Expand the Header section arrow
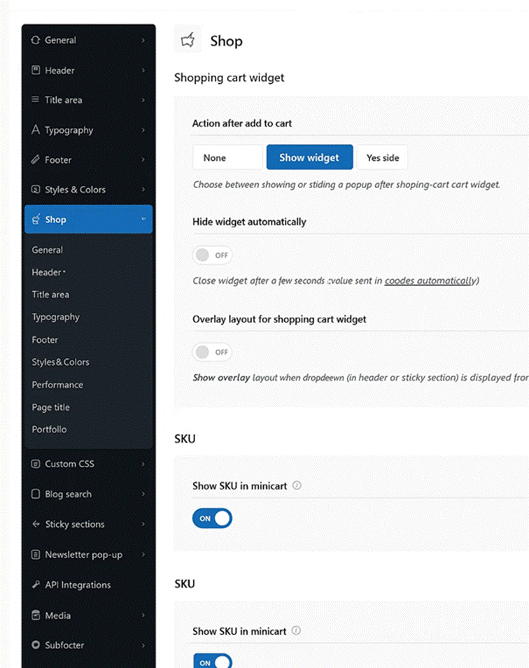 (143, 71)
